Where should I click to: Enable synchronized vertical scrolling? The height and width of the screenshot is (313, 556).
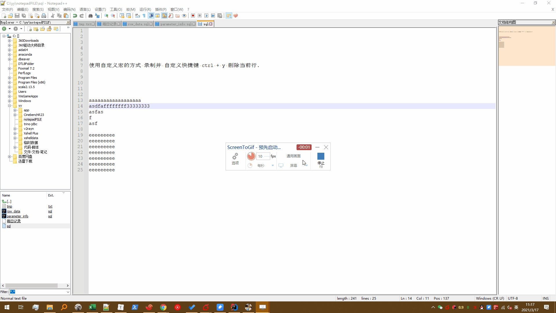tap(122, 16)
